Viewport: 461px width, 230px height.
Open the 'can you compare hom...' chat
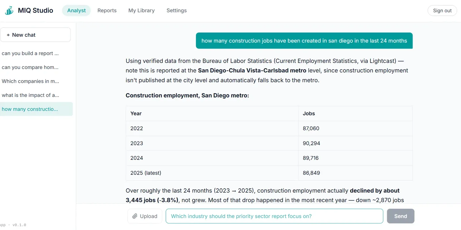pos(36,67)
